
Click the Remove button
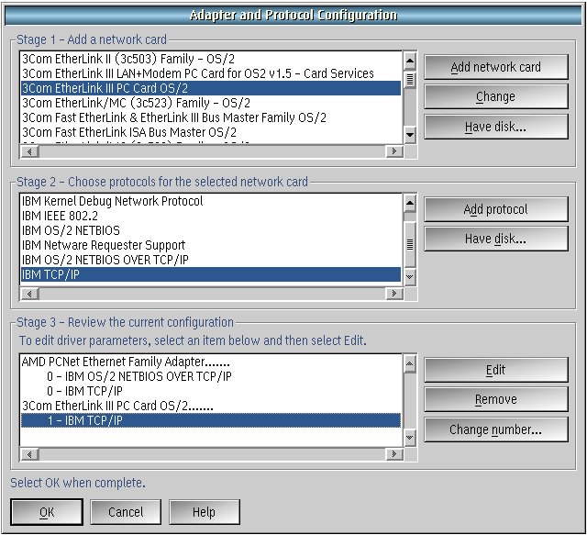coord(496,399)
